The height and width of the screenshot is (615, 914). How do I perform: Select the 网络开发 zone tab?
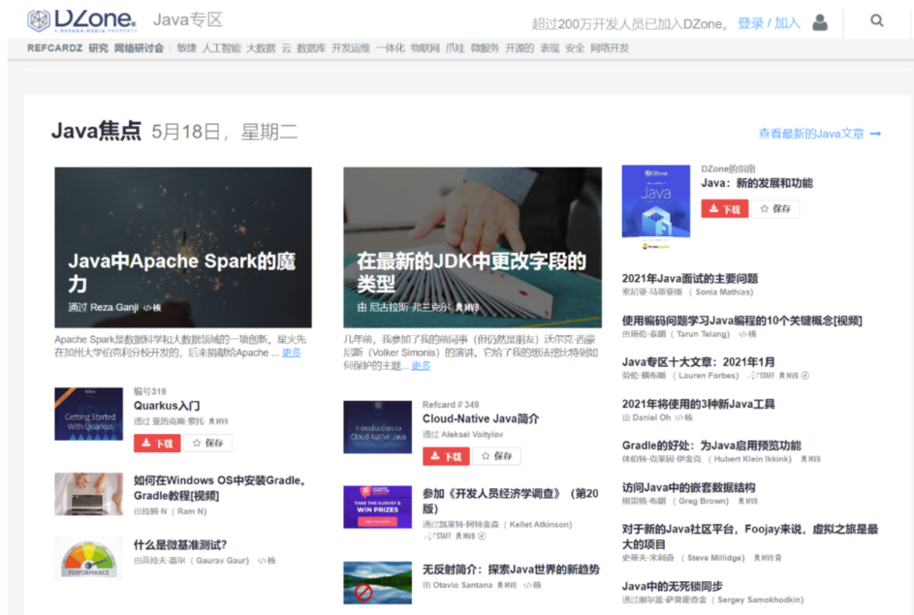[x=609, y=47]
